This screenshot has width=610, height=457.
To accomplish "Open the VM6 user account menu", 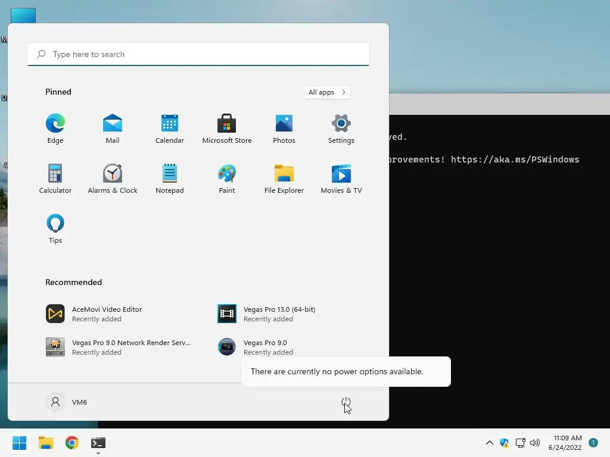I will pyautogui.click(x=67, y=402).
